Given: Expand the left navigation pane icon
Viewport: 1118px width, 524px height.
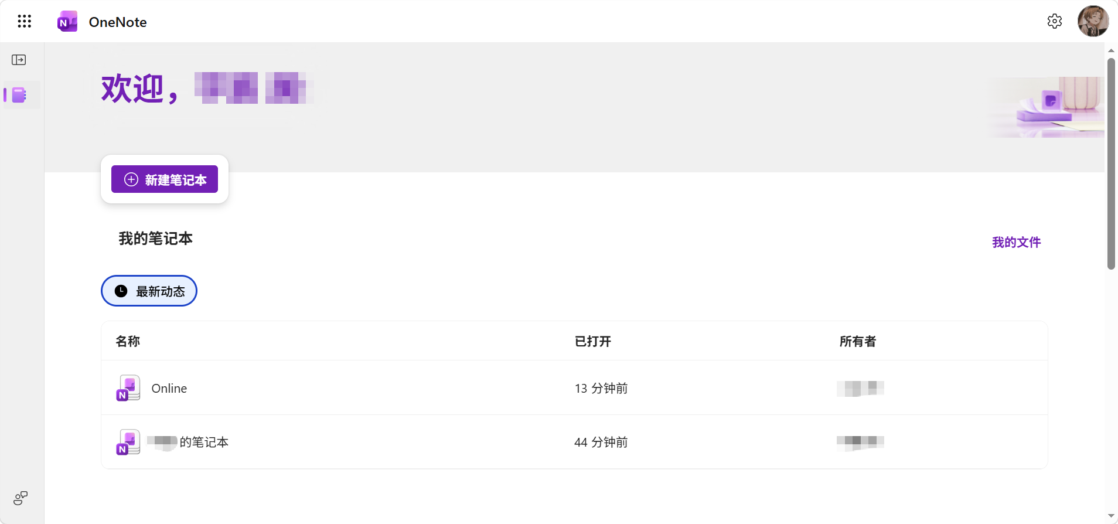Looking at the screenshot, I should click(x=19, y=60).
